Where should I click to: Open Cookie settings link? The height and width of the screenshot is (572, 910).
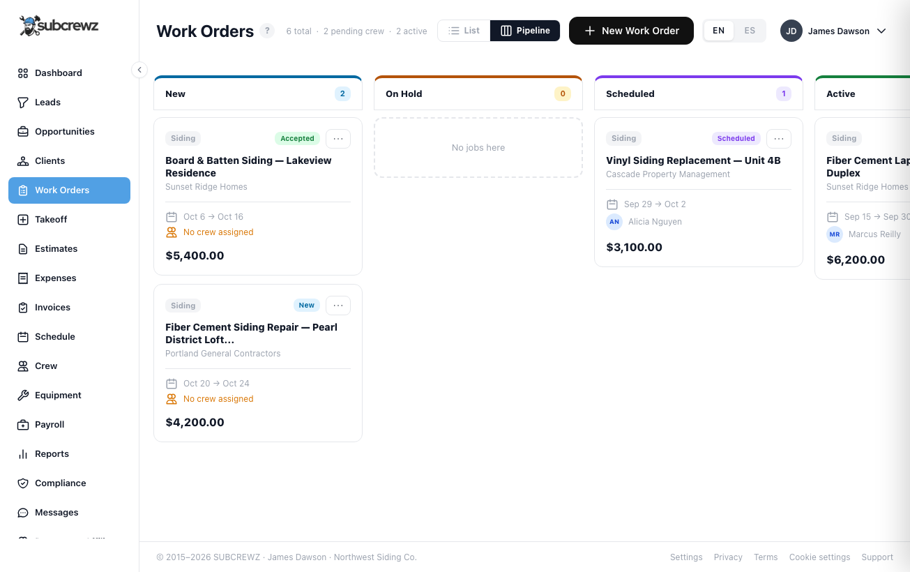pyautogui.click(x=819, y=557)
